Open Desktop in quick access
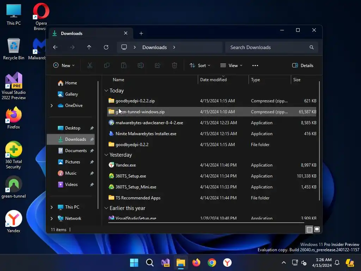Screen dimensions: 361x271 71,128
